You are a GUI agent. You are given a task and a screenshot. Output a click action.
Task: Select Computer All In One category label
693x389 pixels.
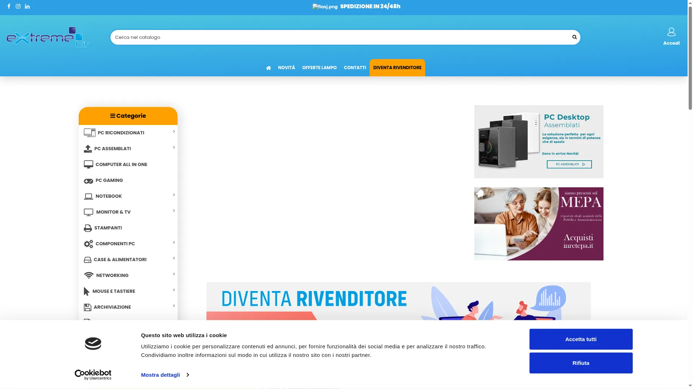coord(121,165)
